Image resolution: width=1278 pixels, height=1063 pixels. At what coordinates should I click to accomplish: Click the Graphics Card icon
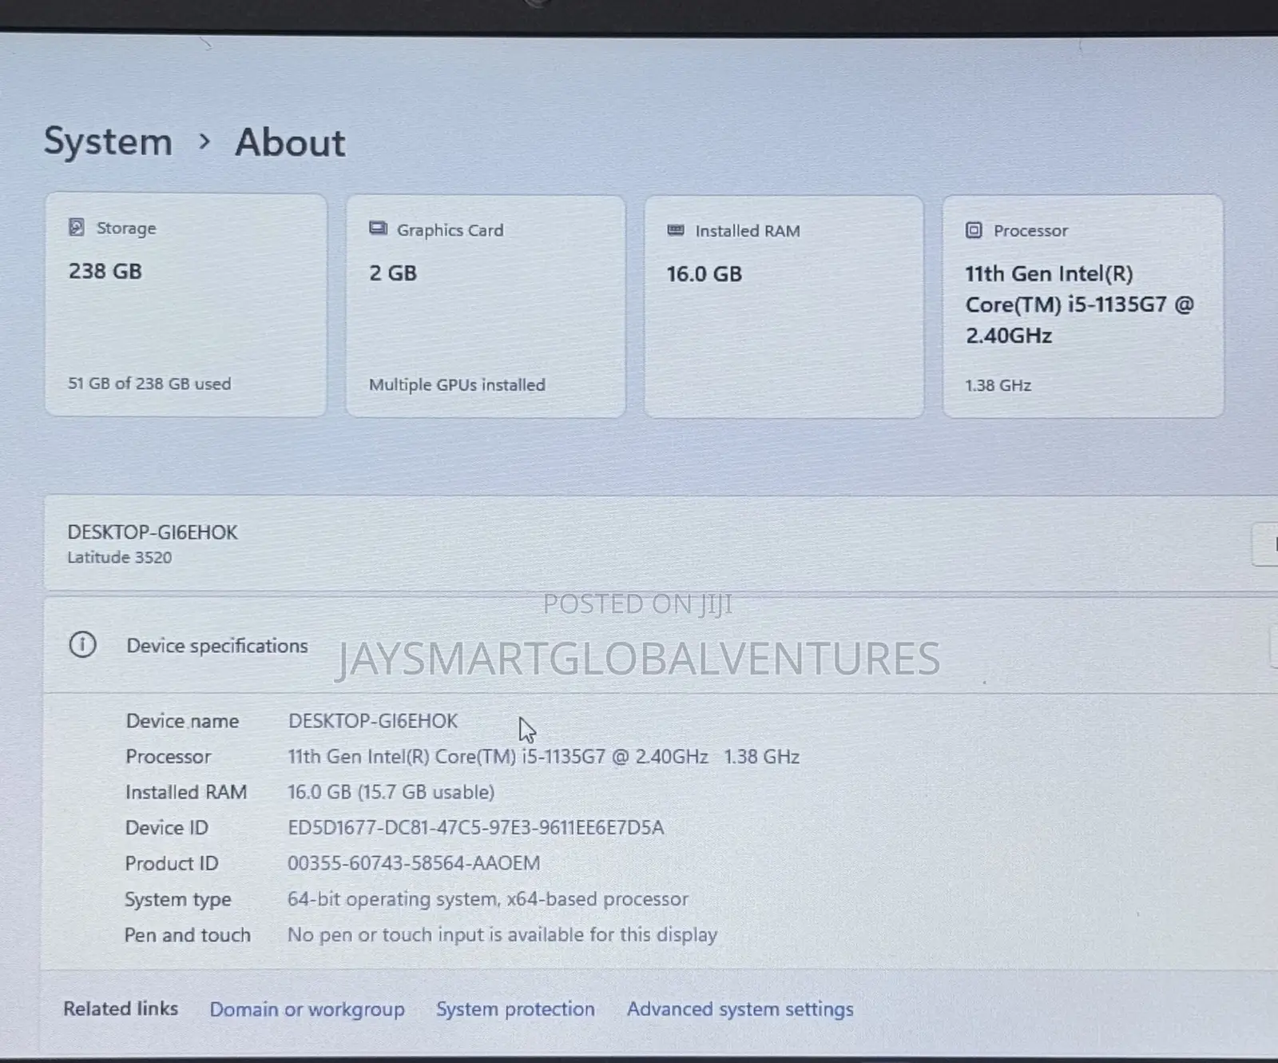coord(378,229)
